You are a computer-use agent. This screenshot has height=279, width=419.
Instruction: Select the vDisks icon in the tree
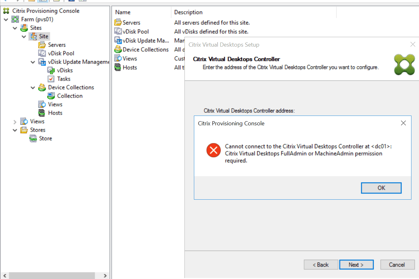click(51, 70)
